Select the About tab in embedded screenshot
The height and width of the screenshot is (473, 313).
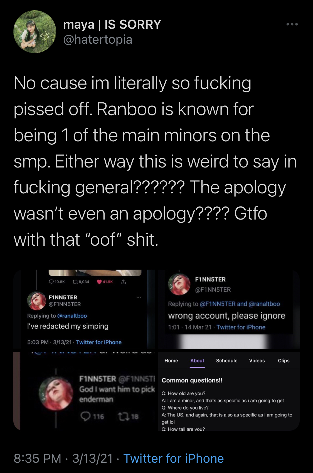coord(197,361)
